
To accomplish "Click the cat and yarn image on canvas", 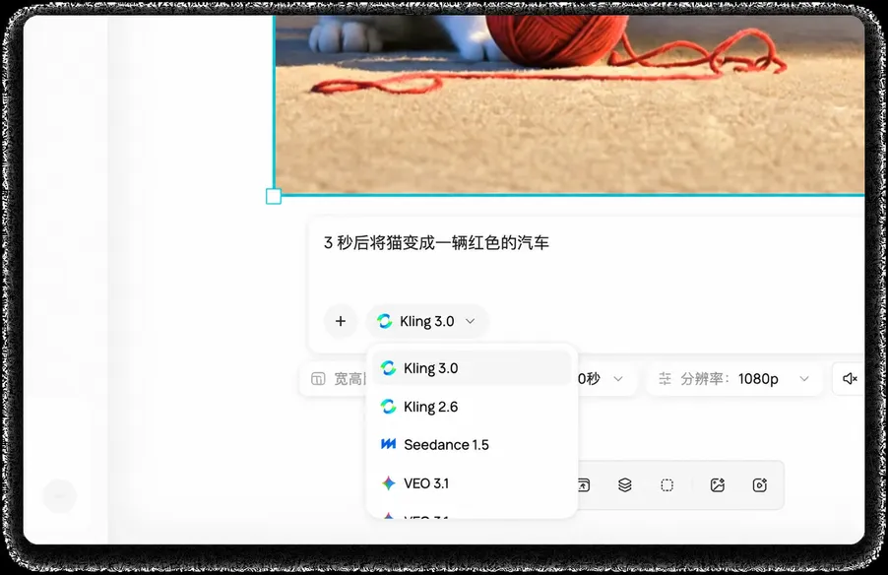I will (570, 104).
